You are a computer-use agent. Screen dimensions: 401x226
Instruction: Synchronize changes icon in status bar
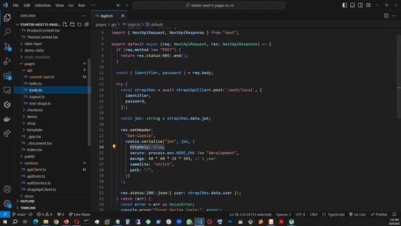(x=31, y=214)
